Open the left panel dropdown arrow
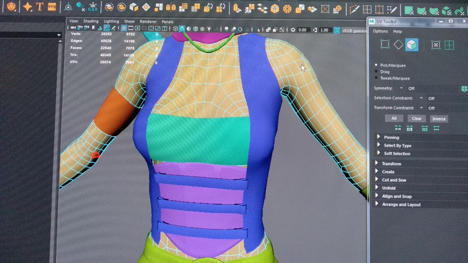 tap(59, 35)
